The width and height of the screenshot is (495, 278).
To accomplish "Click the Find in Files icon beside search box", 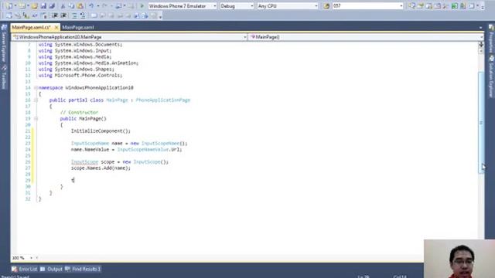I will pos(326,6).
